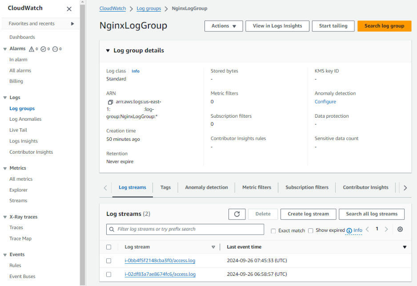Sort Log stream column with triangle
The image size is (417, 286).
click(x=213, y=247)
